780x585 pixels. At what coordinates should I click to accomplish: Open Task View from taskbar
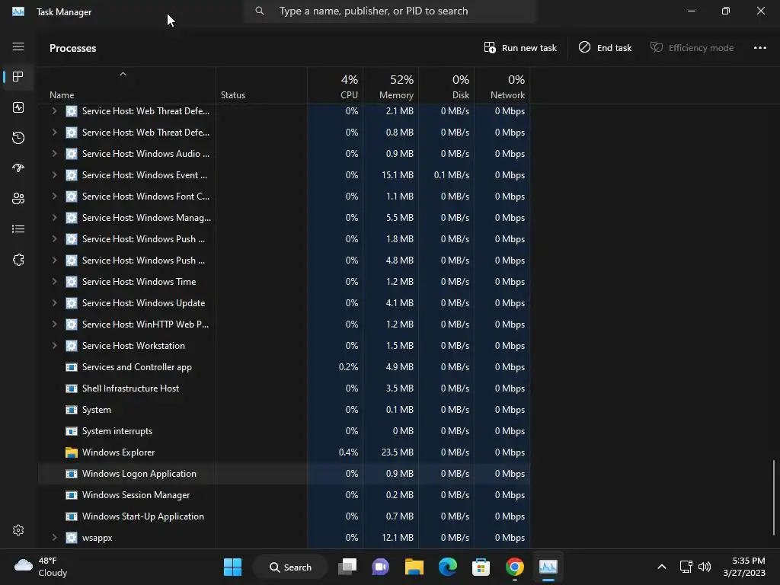pyautogui.click(x=347, y=567)
